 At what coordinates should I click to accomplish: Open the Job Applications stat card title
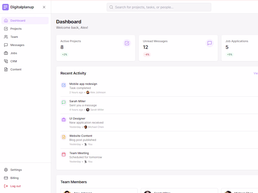[237, 41]
